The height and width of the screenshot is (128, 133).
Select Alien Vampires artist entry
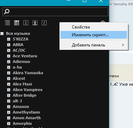tap(28, 90)
